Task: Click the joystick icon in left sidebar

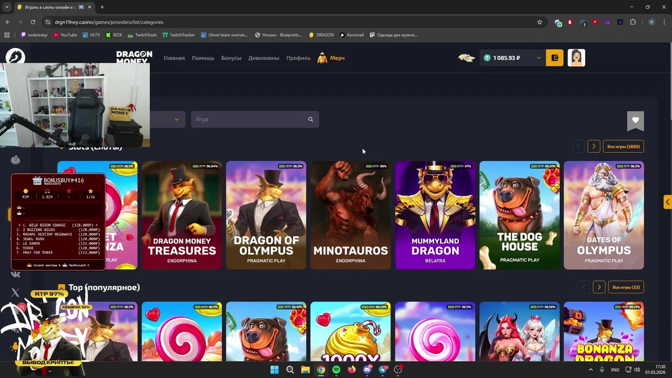Action: pyautogui.click(x=15, y=160)
